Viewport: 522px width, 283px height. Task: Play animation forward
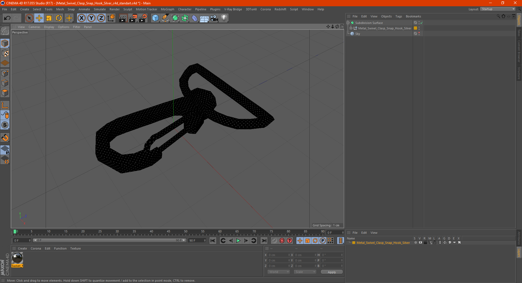pos(238,241)
